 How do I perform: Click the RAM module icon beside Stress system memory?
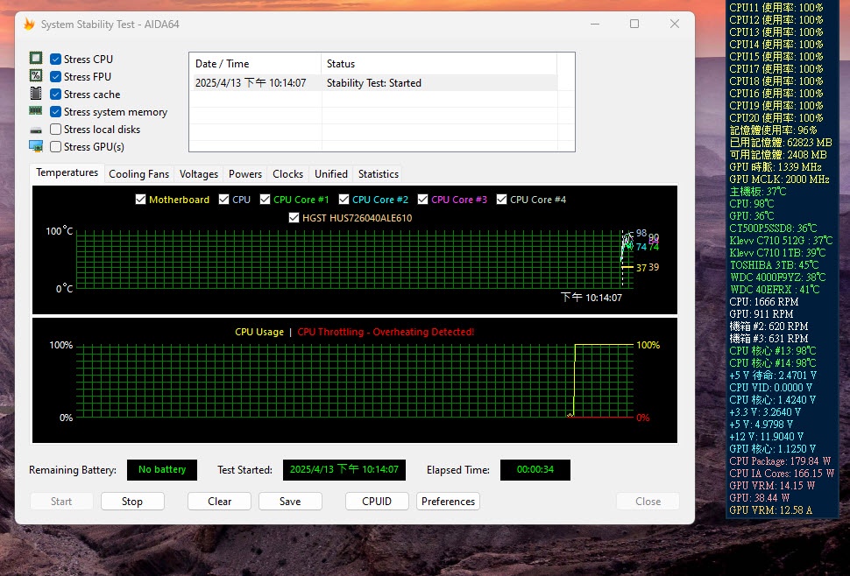tap(36, 111)
